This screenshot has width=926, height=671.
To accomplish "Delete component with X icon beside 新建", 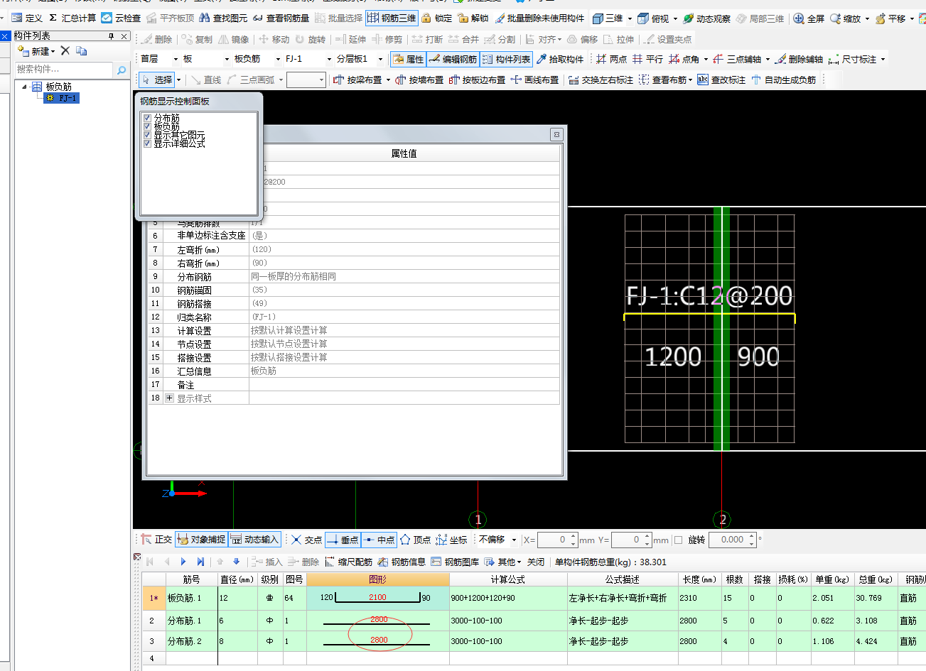I will (65, 50).
